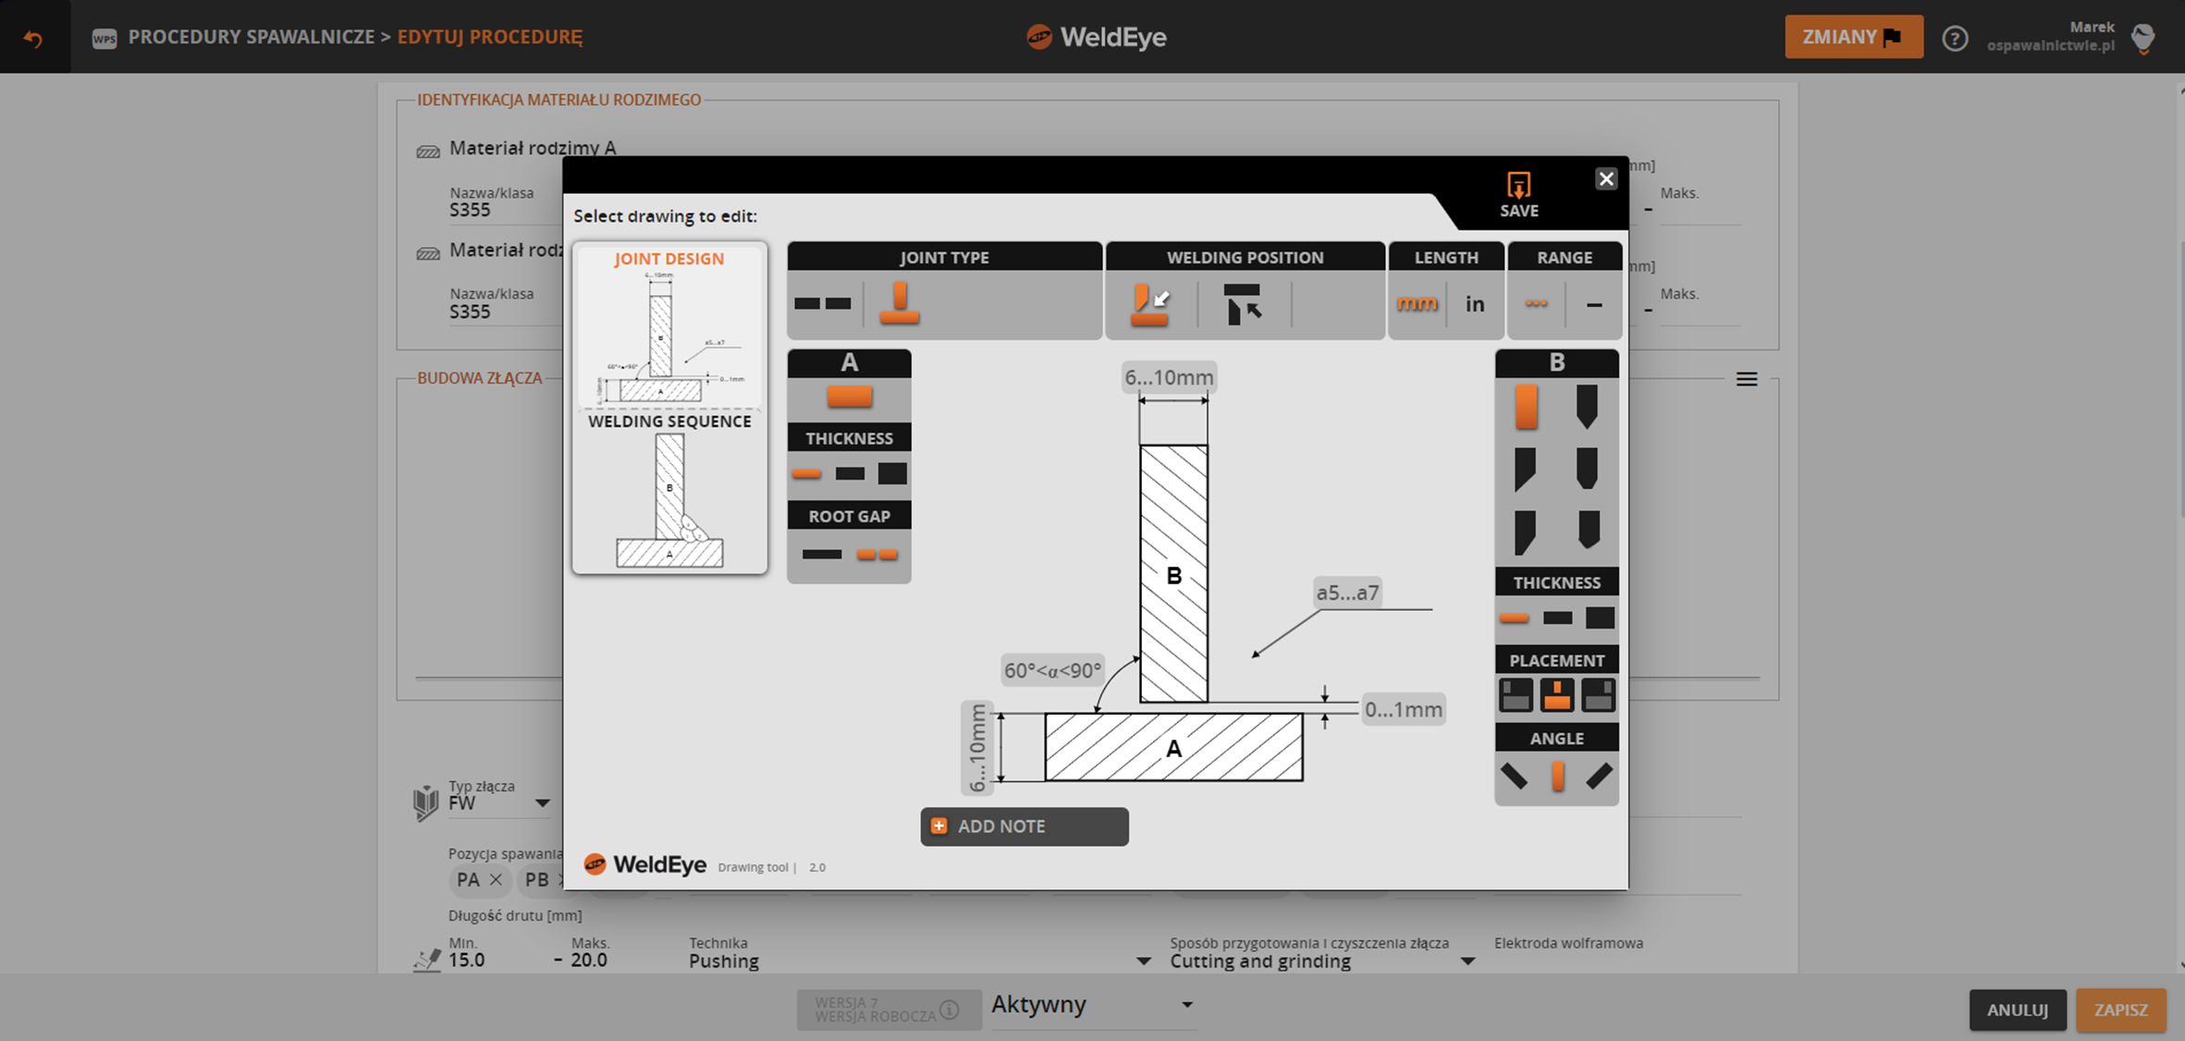Select the butt joint type icon
The height and width of the screenshot is (1041, 2185).
[x=822, y=303]
